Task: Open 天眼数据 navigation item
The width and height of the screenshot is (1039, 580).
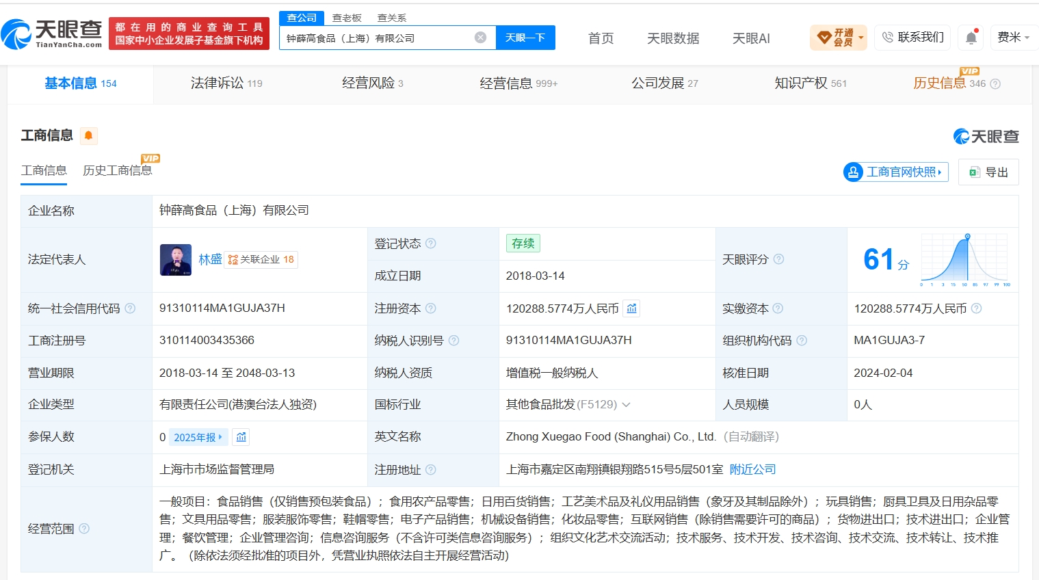Action: point(673,38)
